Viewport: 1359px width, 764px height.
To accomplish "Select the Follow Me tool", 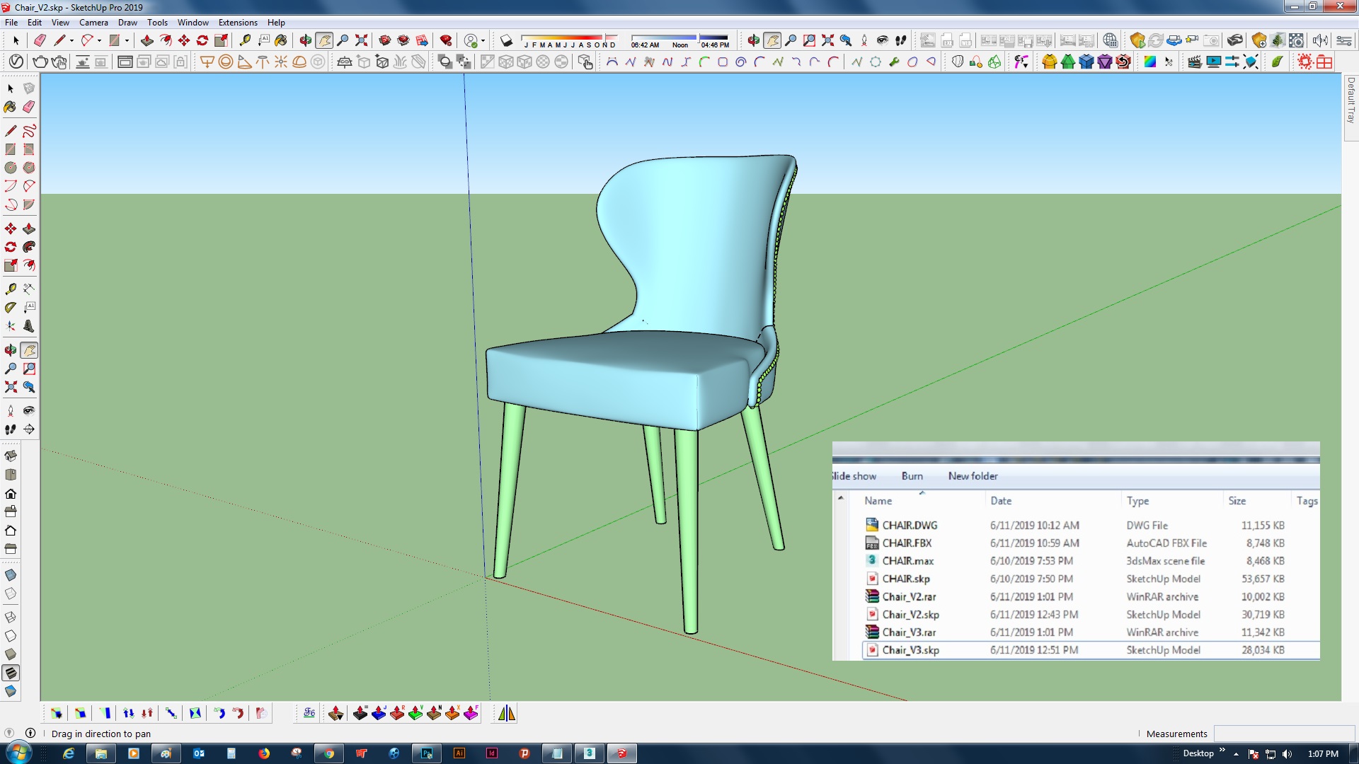I will [29, 247].
